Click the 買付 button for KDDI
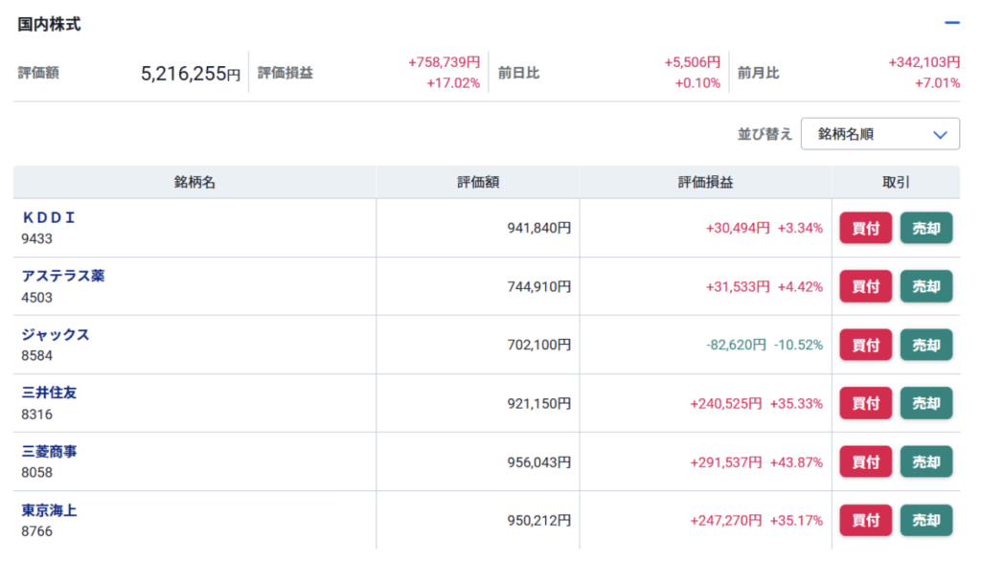Screen dimensions: 981x561 (x=865, y=228)
